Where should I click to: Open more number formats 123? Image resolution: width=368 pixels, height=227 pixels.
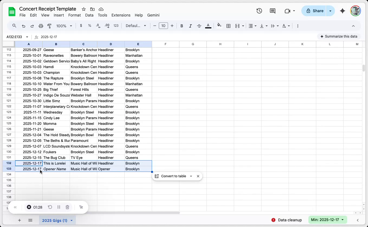click(116, 26)
